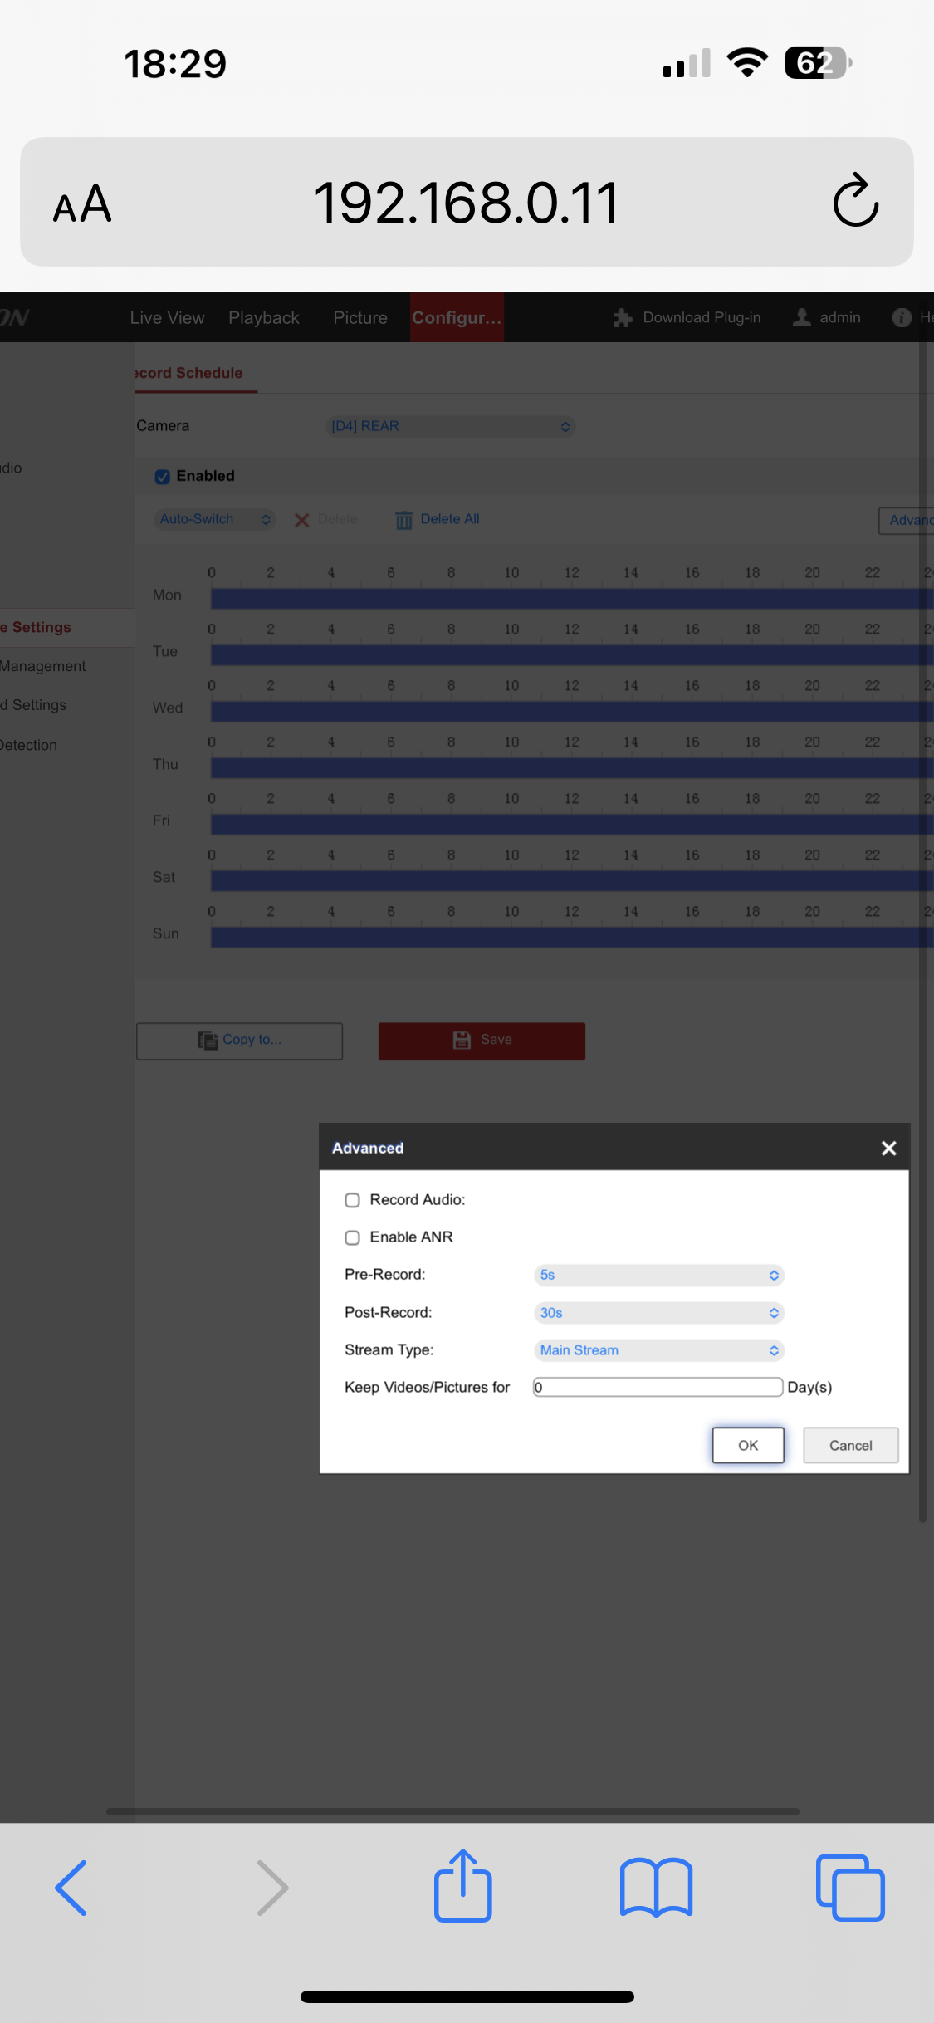Open the Safari tabs overview icon
The width and height of the screenshot is (934, 2023).
pyautogui.click(x=850, y=1887)
